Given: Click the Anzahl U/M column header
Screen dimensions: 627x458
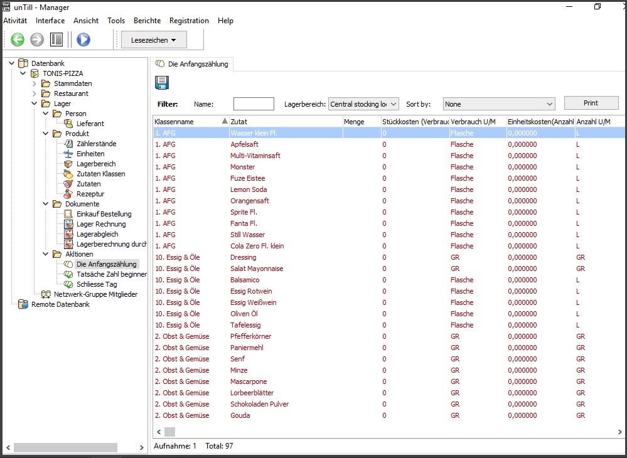Looking at the screenshot, I should (600, 122).
